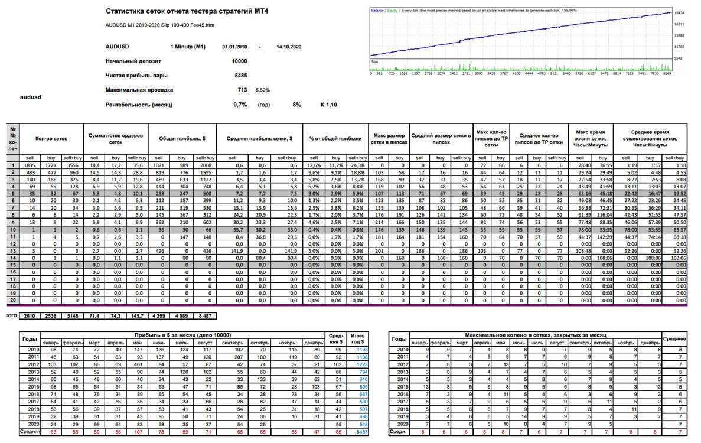701x443 pixels.
Task: Click the 'Средняя прибыль сетки, $' column header
Action: (259, 139)
